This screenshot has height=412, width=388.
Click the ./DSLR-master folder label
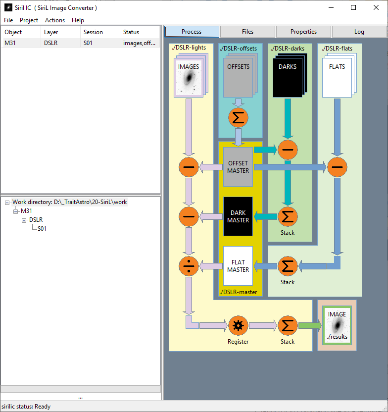(239, 292)
